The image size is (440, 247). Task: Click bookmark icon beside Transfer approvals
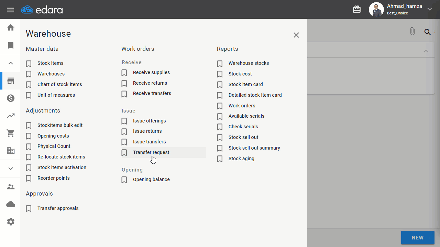click(29, 209)
